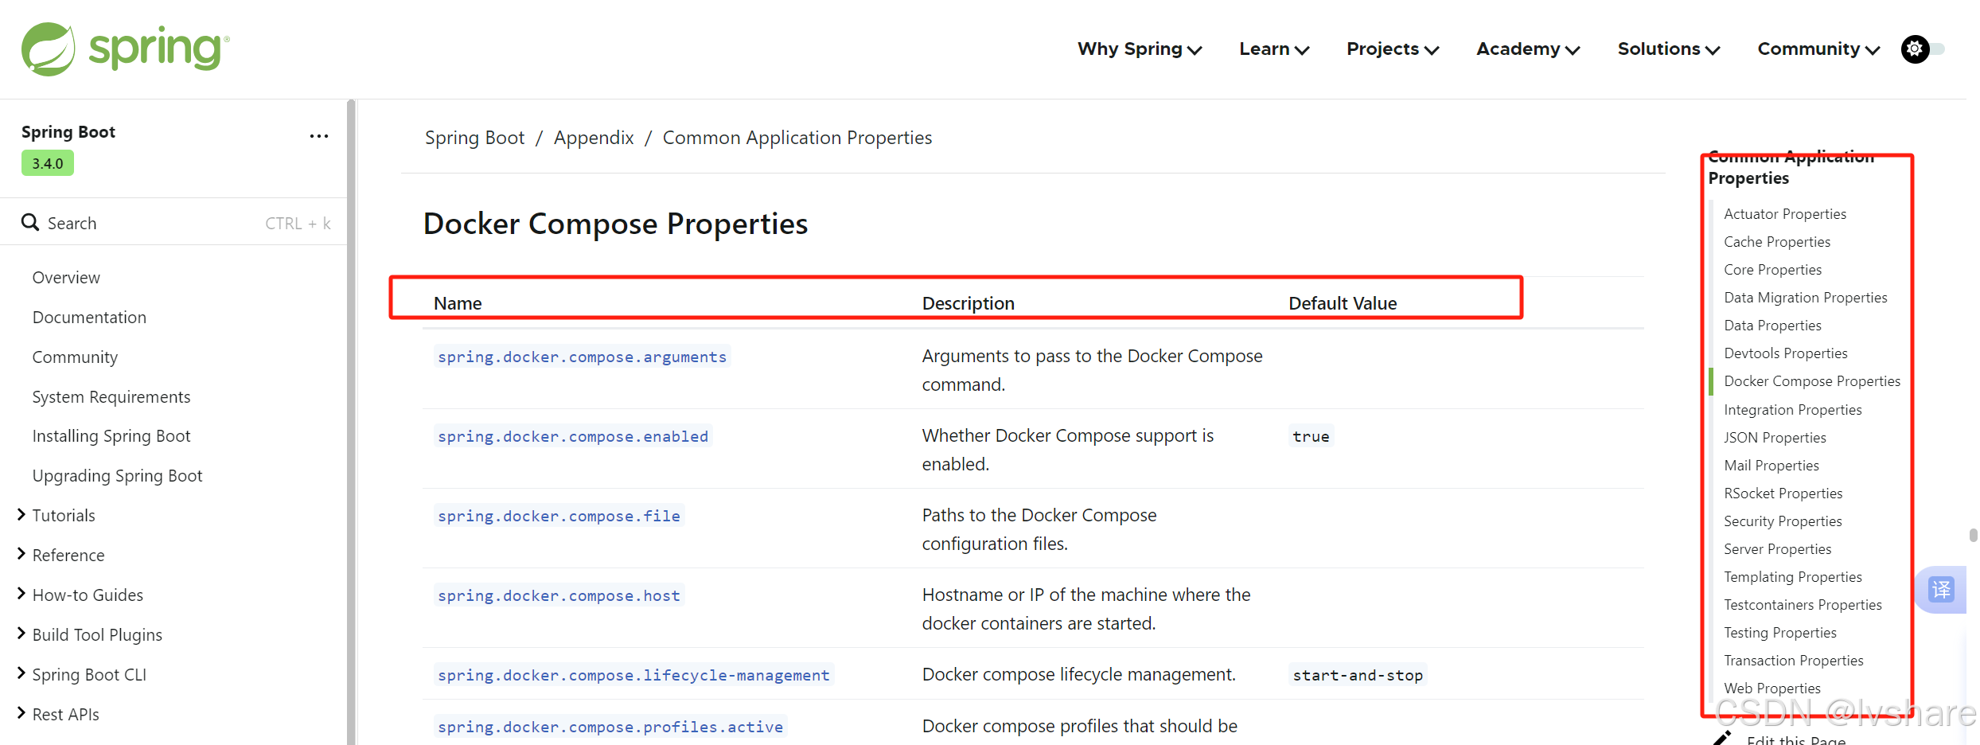Click the 'start-and-stop' default value
The width and height of the screenshot is (1980, 745).
(x=1358, y=675)
